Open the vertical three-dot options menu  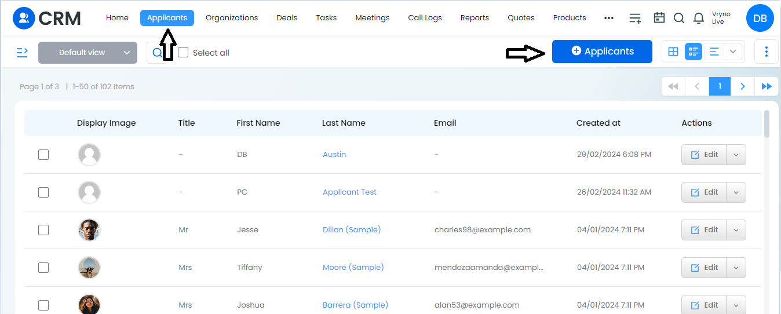pos(767,52)
